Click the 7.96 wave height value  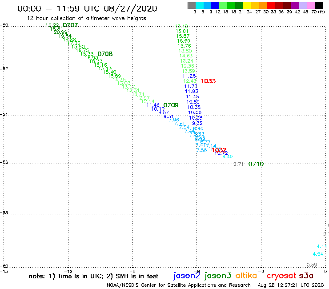coord(174,120)
